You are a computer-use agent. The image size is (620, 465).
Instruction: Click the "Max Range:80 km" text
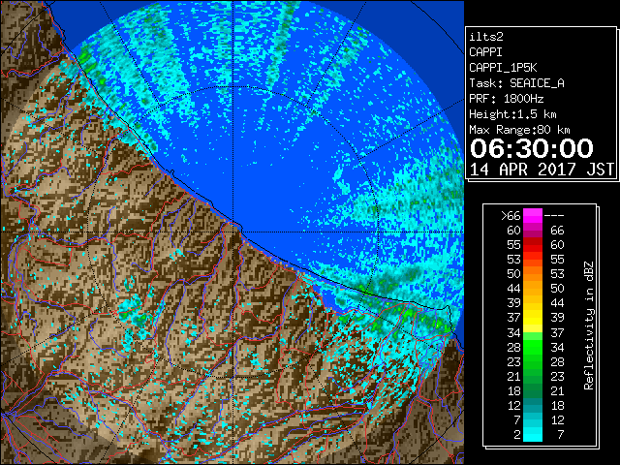519,130
